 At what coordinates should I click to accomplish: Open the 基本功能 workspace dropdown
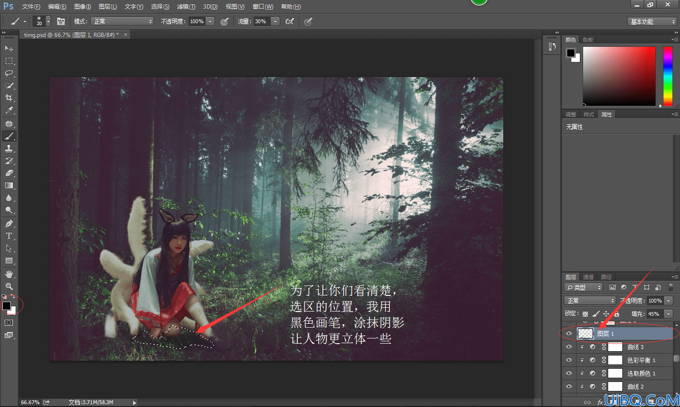[652, 22]
